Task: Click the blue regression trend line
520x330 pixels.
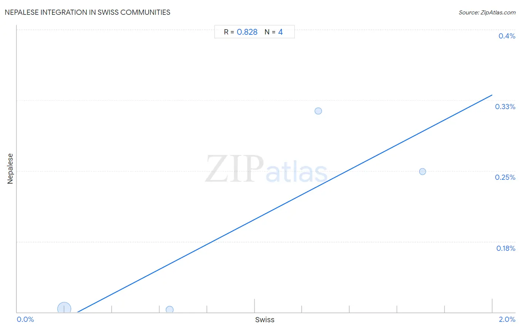Action: tap(285, 204)
